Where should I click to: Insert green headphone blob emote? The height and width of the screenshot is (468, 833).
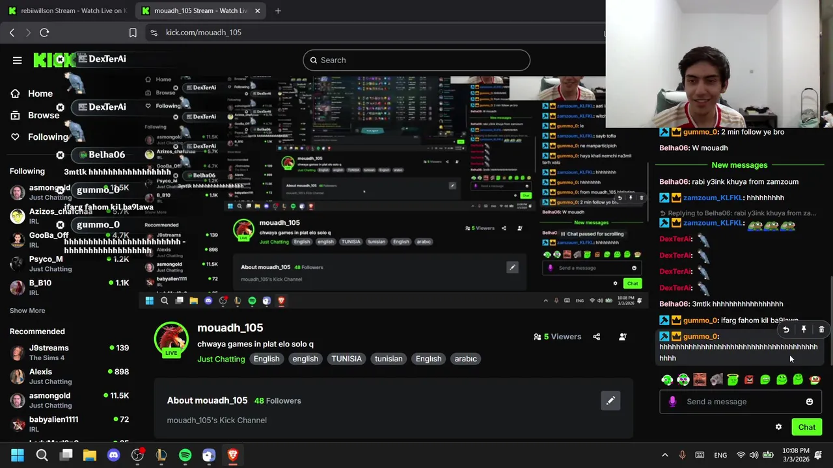coord(667,380)
